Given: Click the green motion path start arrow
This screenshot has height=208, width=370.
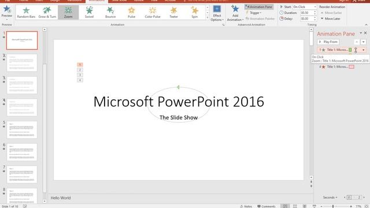Looking at the screenshot, I should [179, 87].
